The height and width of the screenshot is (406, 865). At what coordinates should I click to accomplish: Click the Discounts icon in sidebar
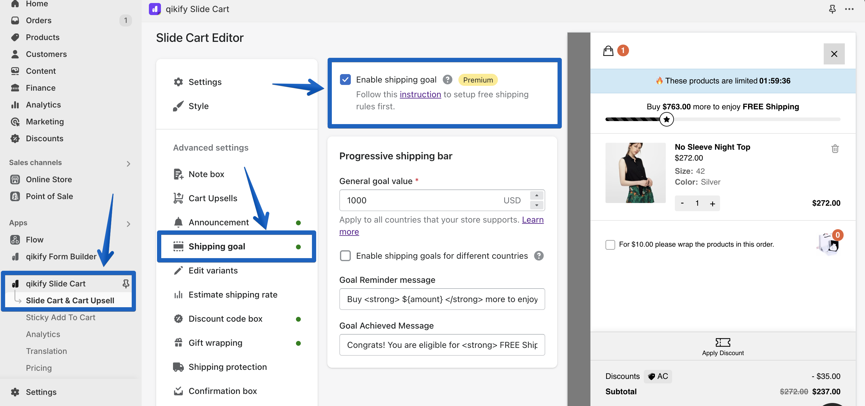click(x=15, y=139)
